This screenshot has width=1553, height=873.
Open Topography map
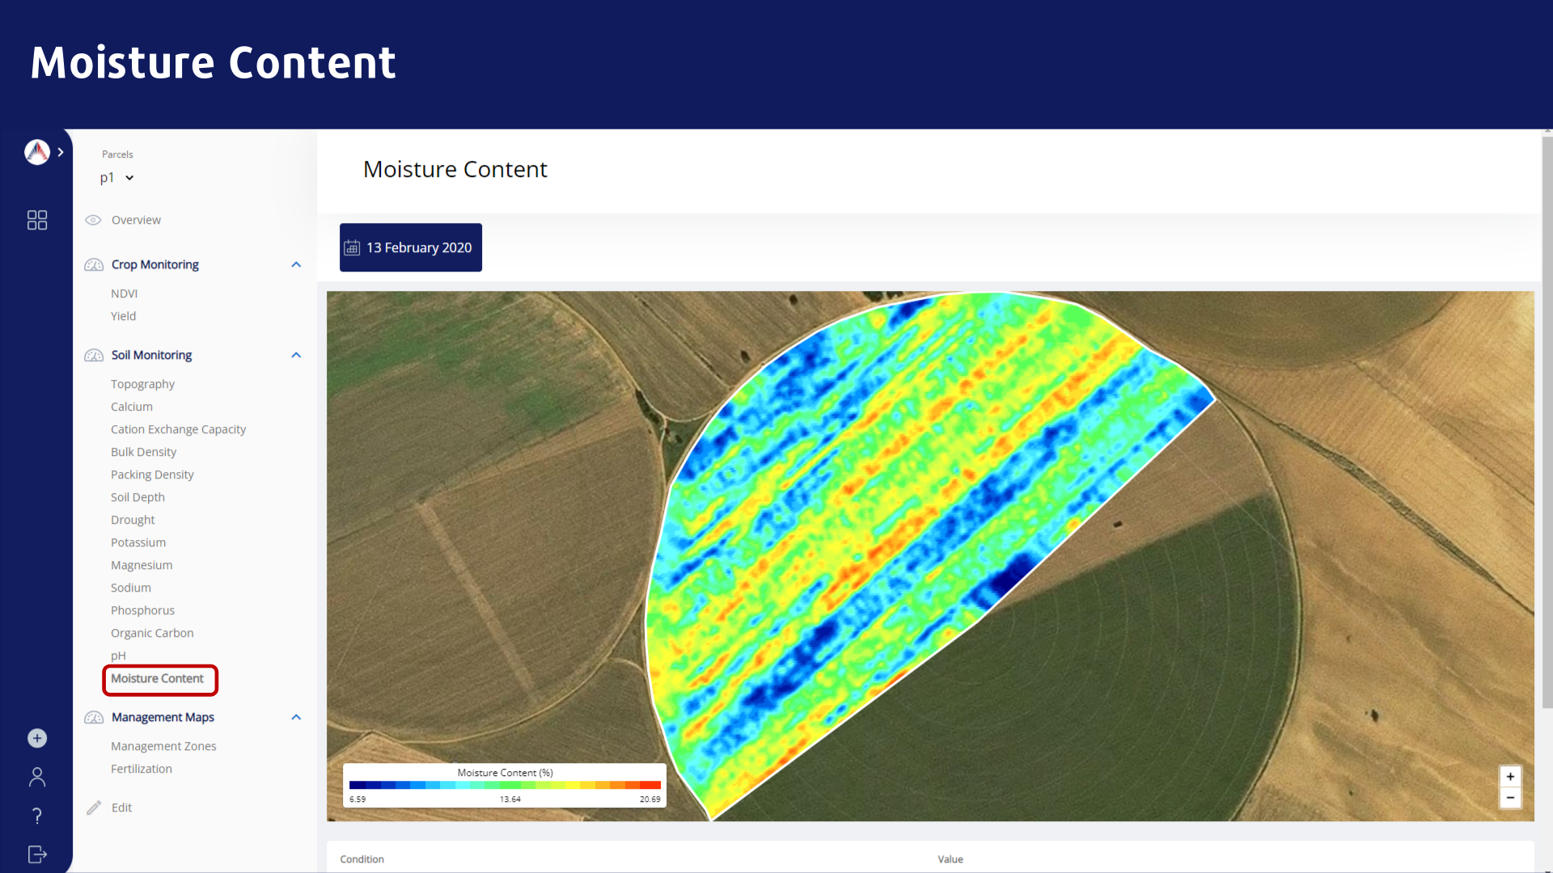click(142, 384)
